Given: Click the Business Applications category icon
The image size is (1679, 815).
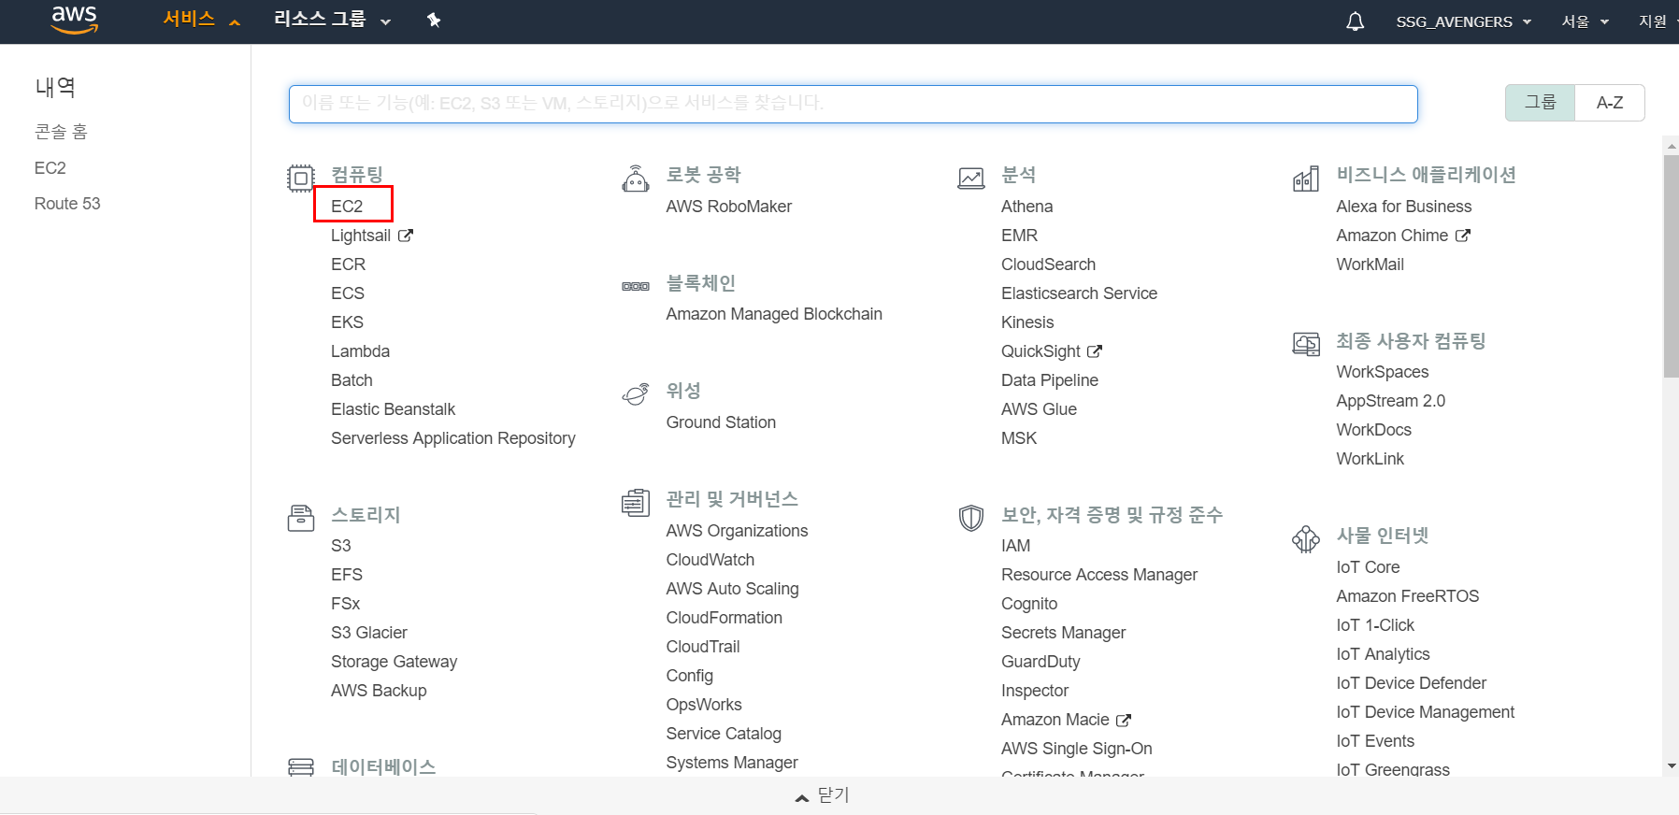Looking at the screenshot, I should click(1306, 178).
